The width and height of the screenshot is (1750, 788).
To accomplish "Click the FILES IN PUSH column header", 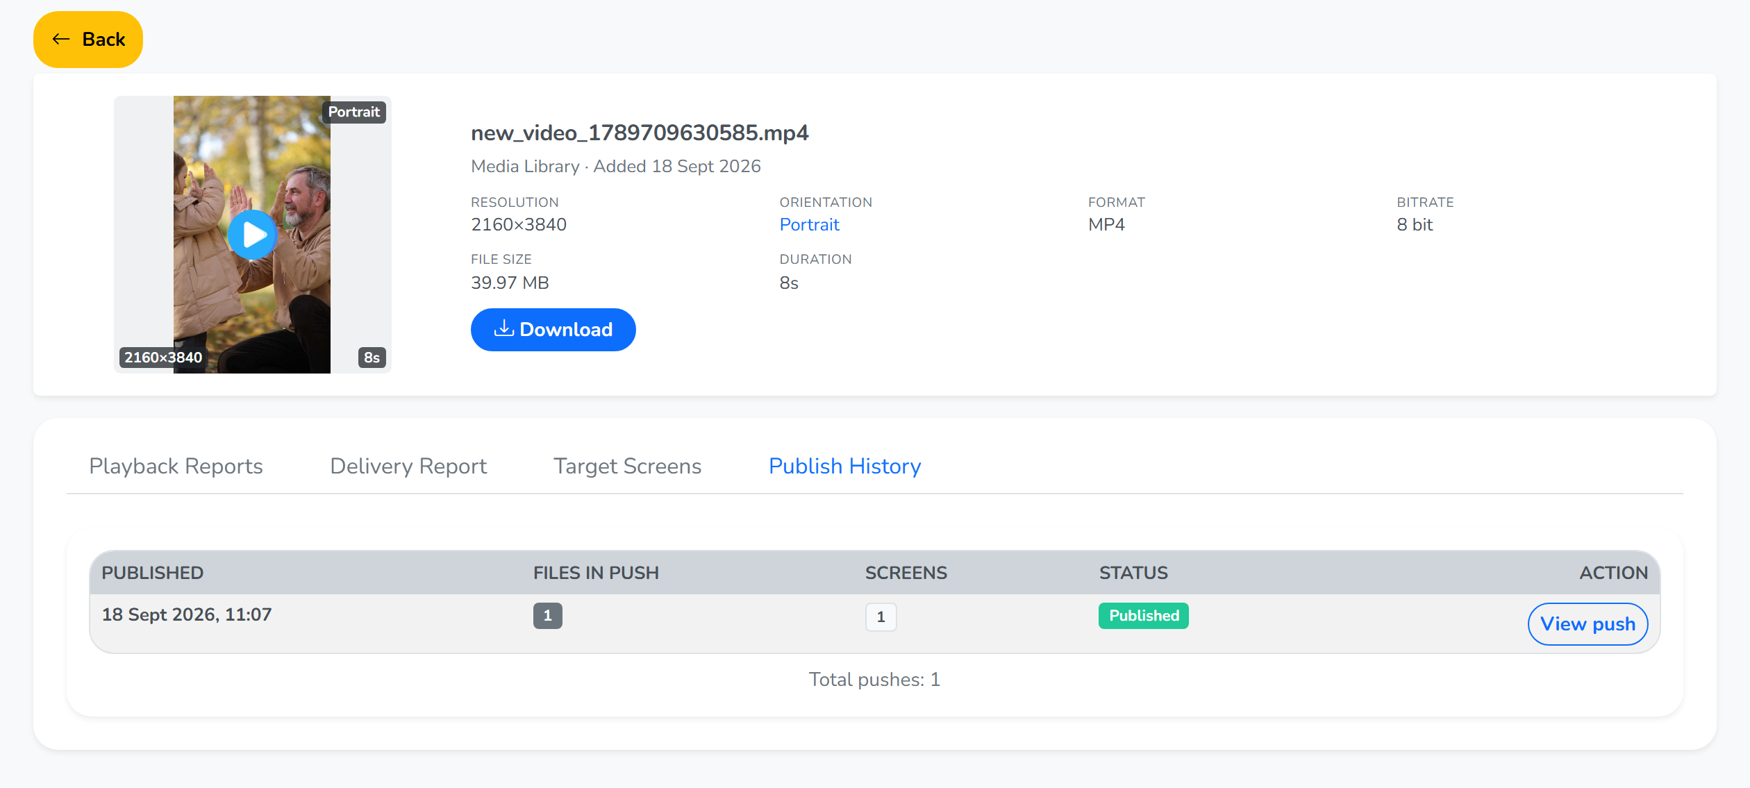I will point(596,573).
